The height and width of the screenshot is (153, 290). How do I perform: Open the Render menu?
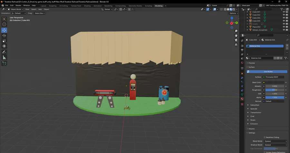18,5
